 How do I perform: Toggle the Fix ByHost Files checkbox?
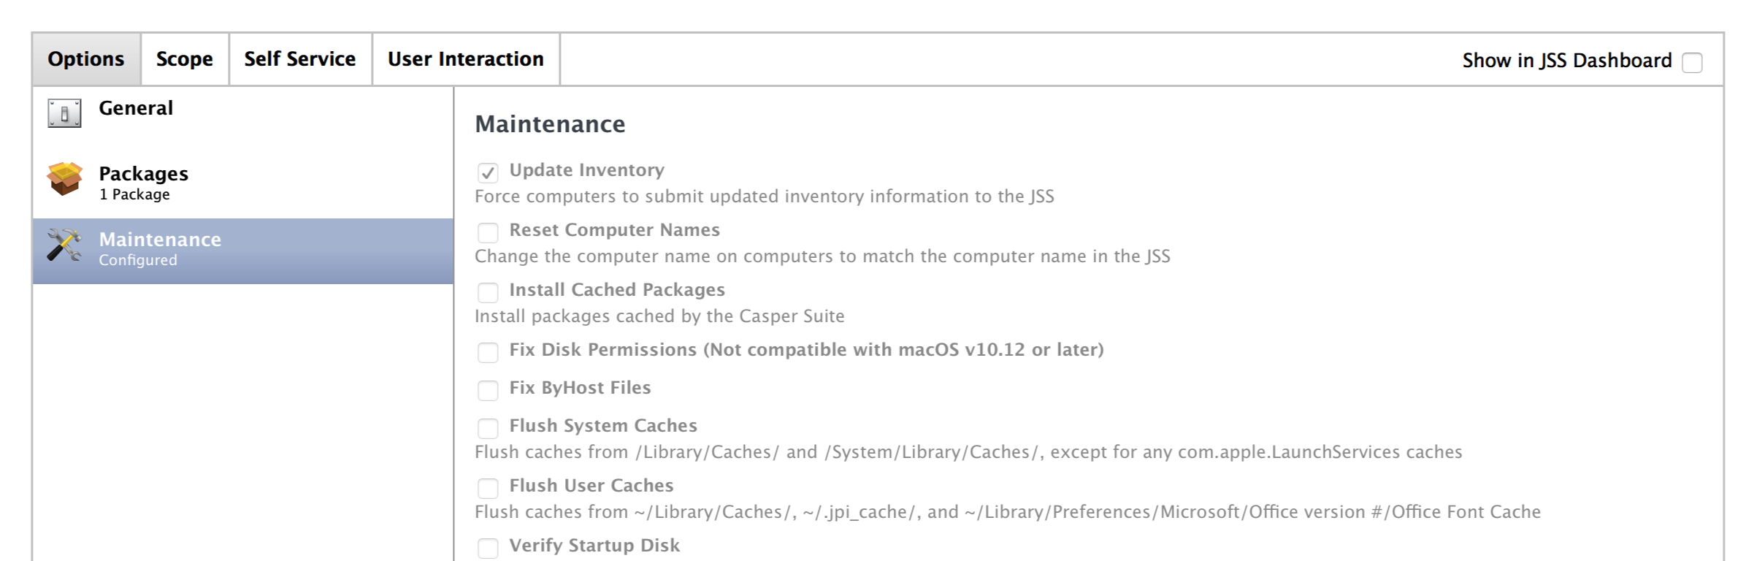pyautogui.click(x=488, y=390)
